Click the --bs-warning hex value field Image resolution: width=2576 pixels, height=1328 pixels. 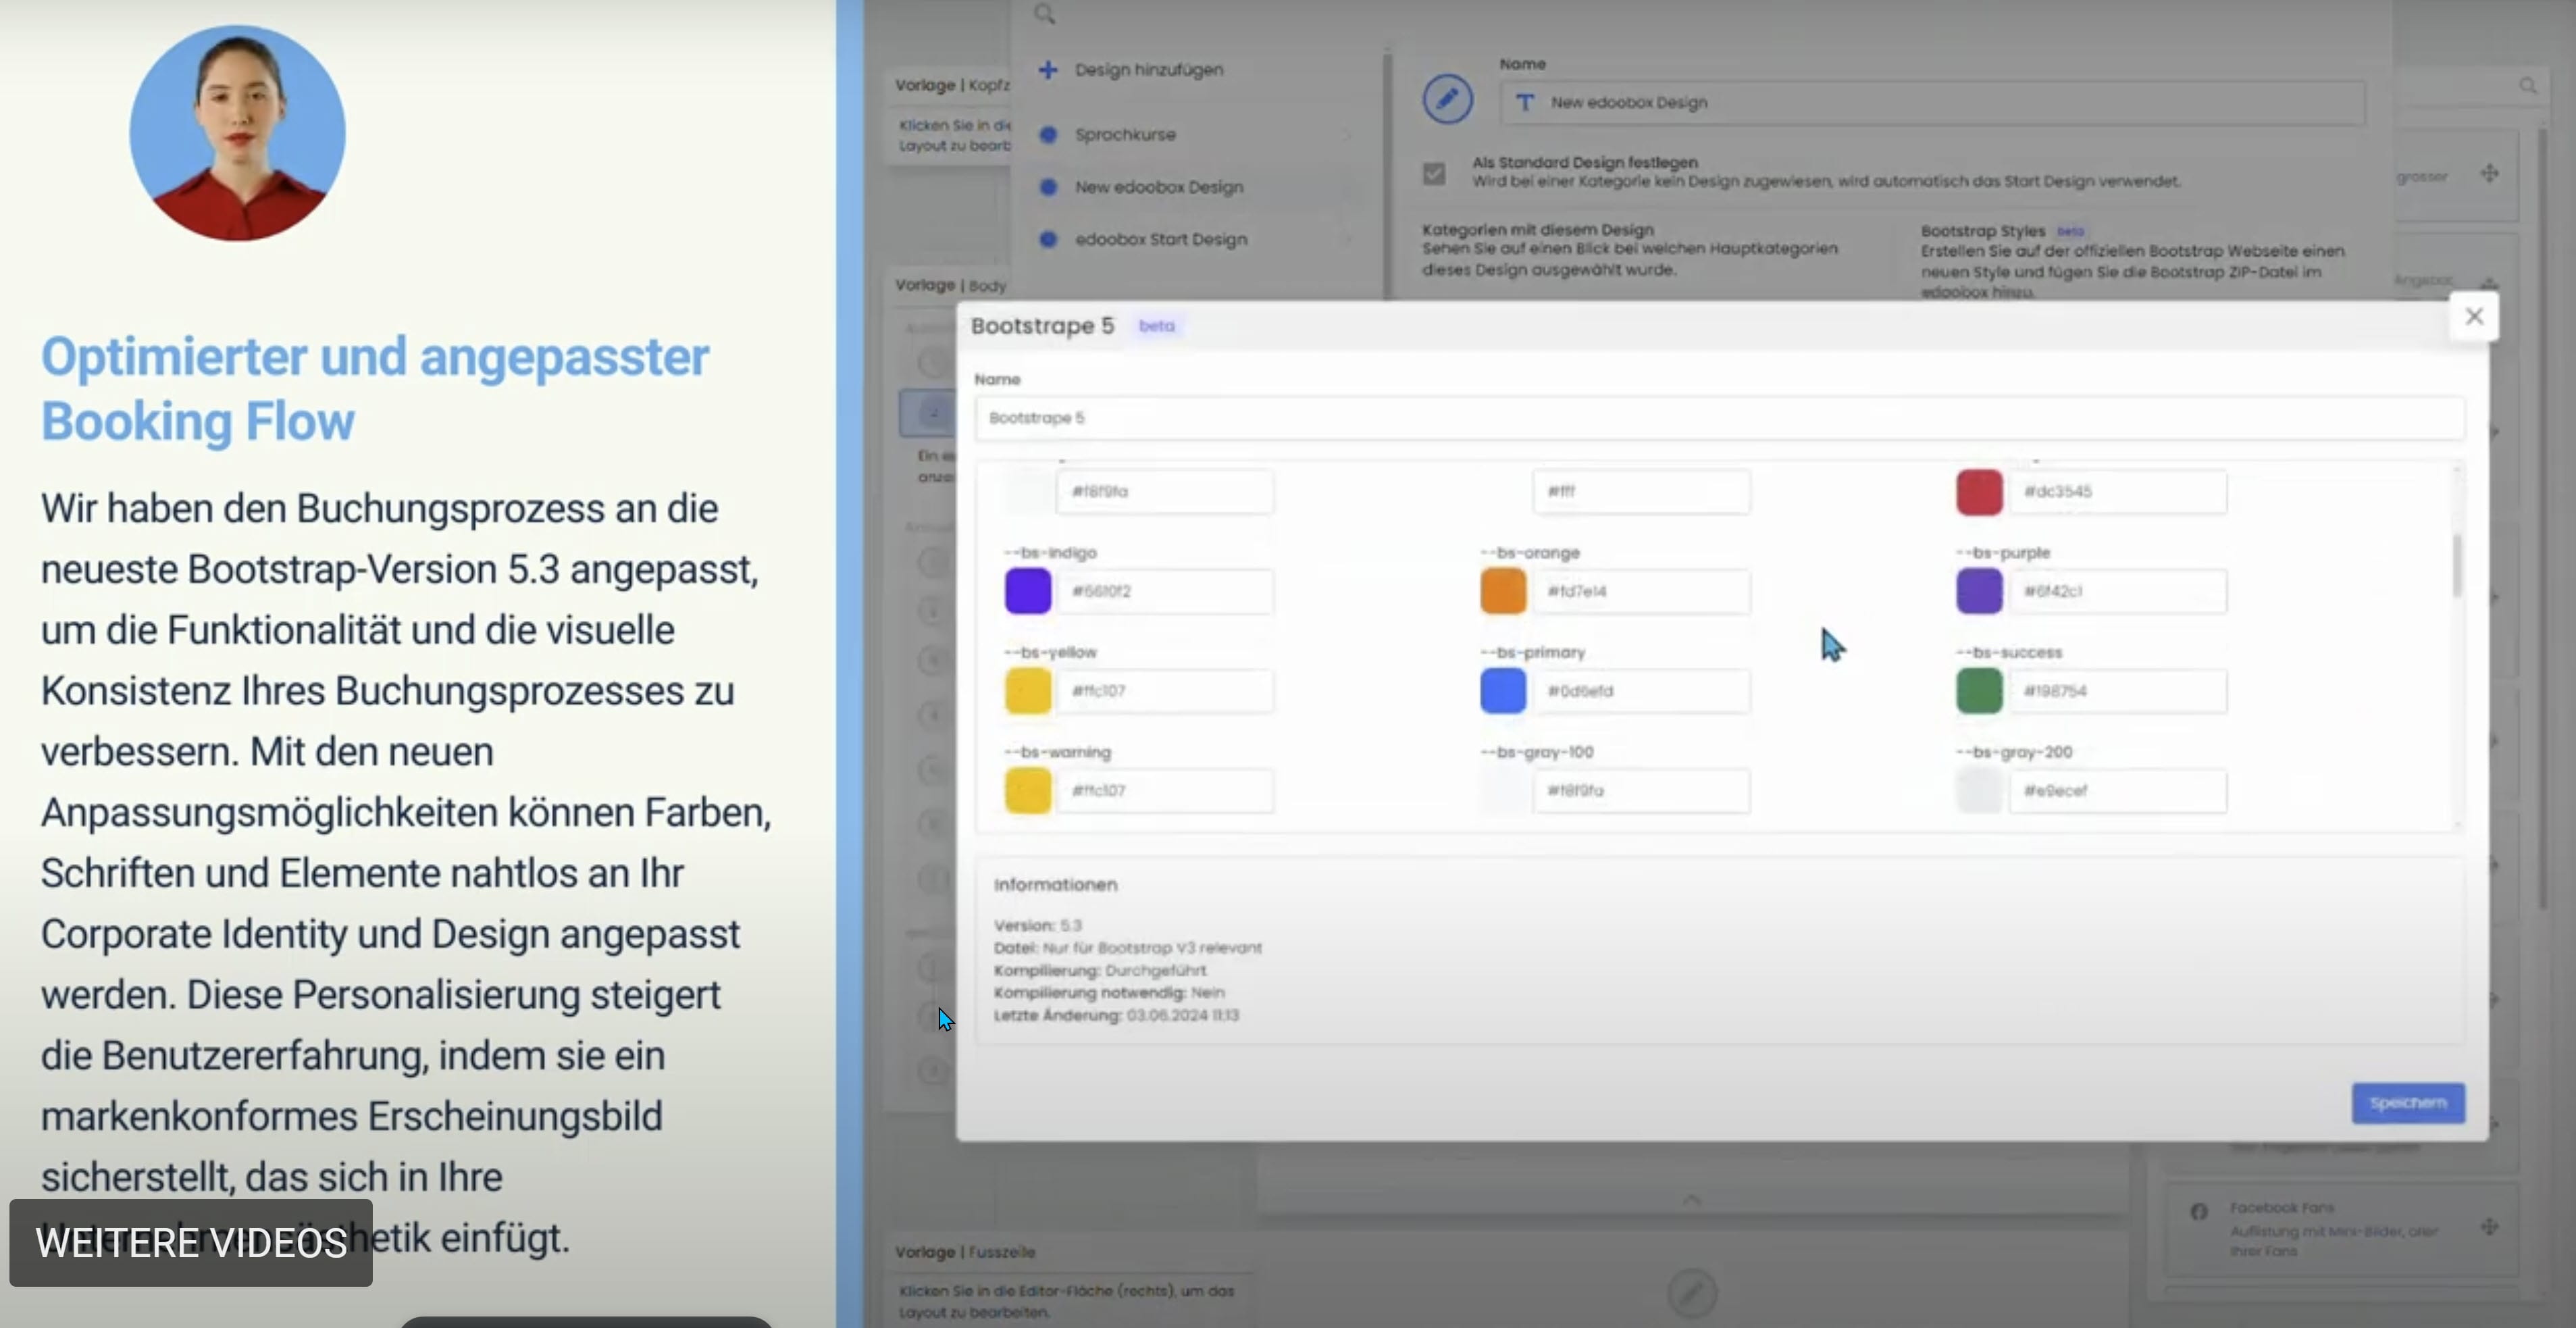coord(1165,791)
